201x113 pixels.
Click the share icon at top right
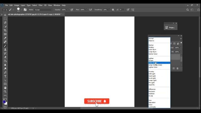[198, 10]
